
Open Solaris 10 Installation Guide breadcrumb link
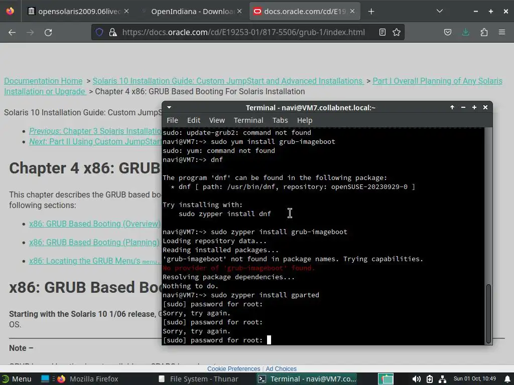click(228, 81)
